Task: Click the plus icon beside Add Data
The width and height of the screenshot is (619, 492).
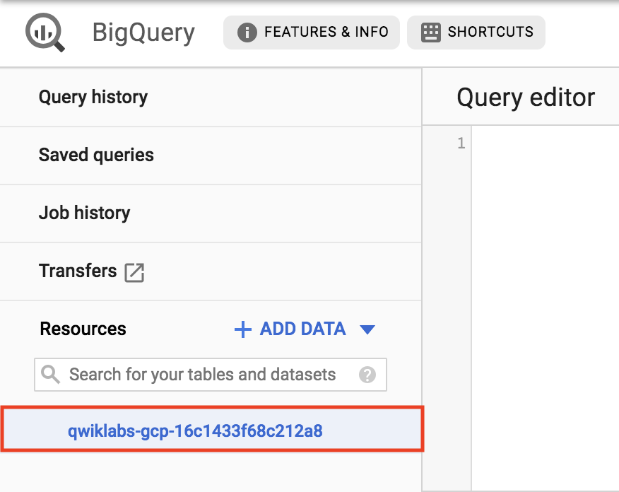Action: pos(243,329)
